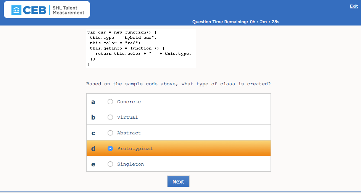
Task: Click the selected Prototypical radio button
Action: point(110,148)
